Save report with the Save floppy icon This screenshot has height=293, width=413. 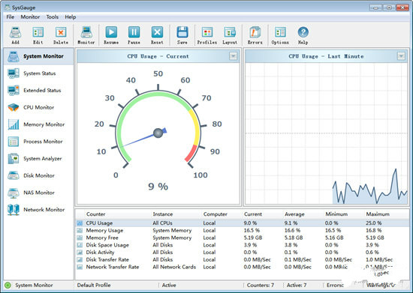(182, 32)
